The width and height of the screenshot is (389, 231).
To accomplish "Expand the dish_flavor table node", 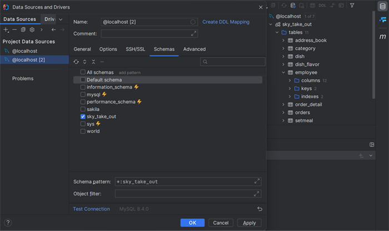I will (x=283, y=65).
